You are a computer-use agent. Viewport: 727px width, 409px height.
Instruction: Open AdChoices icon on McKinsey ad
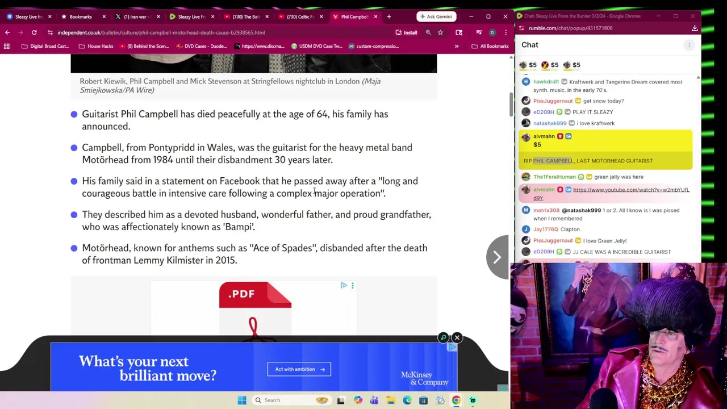452,347
